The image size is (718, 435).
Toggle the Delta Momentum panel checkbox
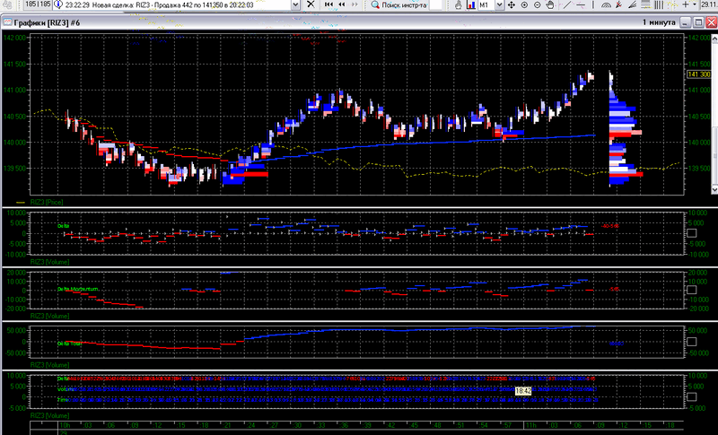pos(691,290)
